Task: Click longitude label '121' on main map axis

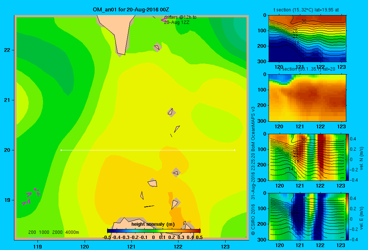Action: [131, 246]
